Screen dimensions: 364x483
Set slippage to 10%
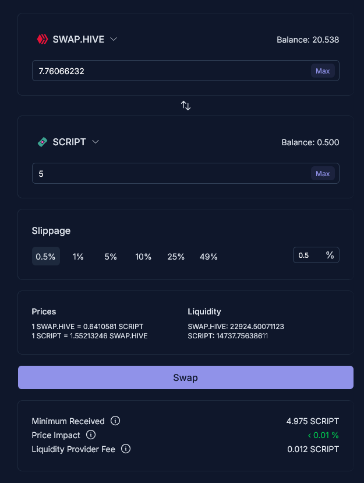pyautogui.click(x=143, y=257)
